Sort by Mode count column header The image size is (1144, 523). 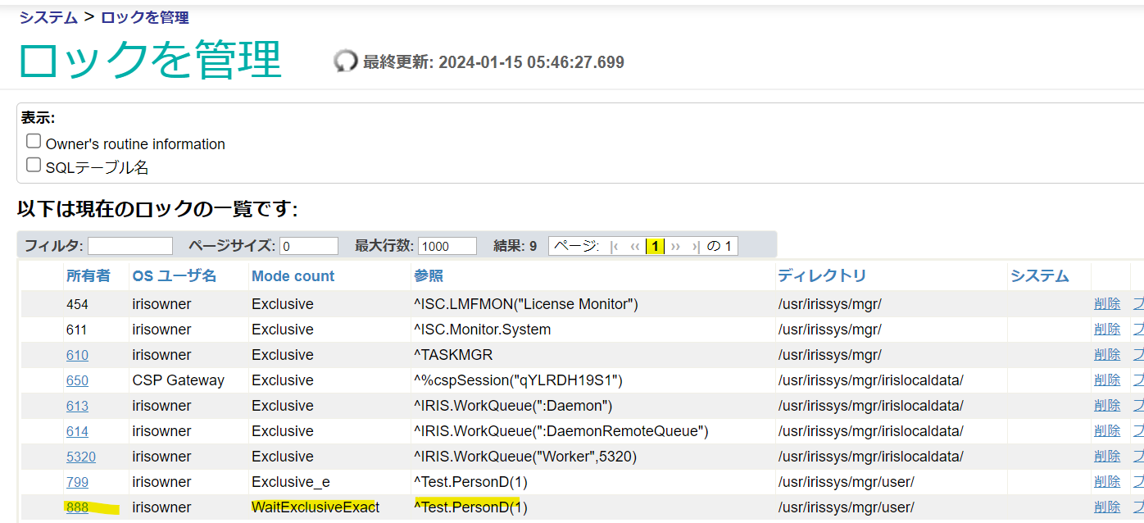[x=293, y=276]
